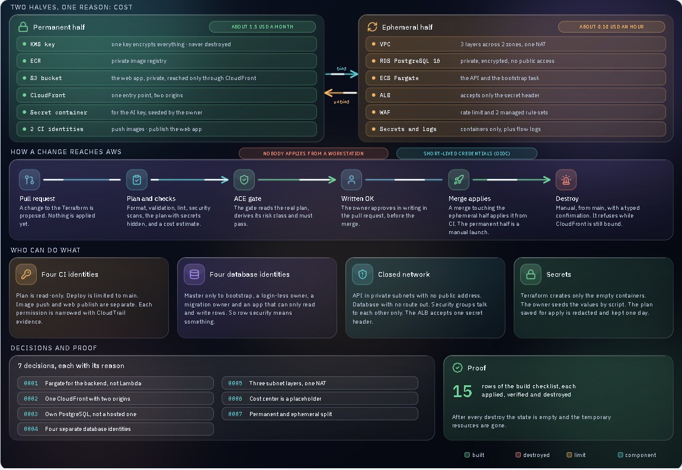
Task: Click the How a change reaches AWS heading
Action: point(66,152)
